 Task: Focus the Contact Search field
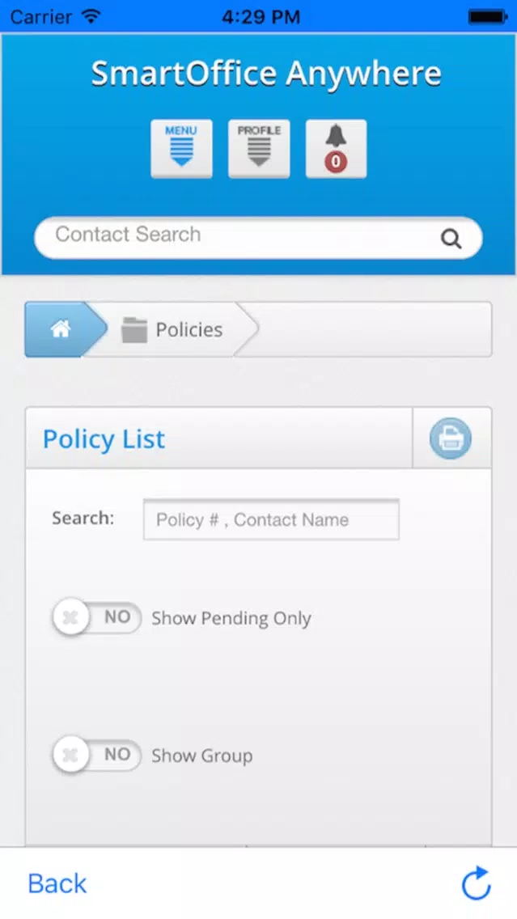point(259,238)
